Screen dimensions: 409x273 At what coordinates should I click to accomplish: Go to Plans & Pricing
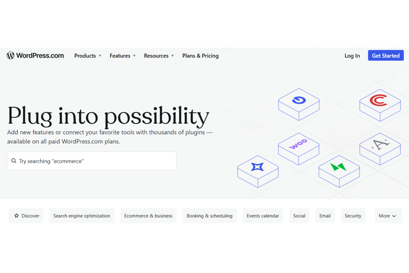coord(200,56)
